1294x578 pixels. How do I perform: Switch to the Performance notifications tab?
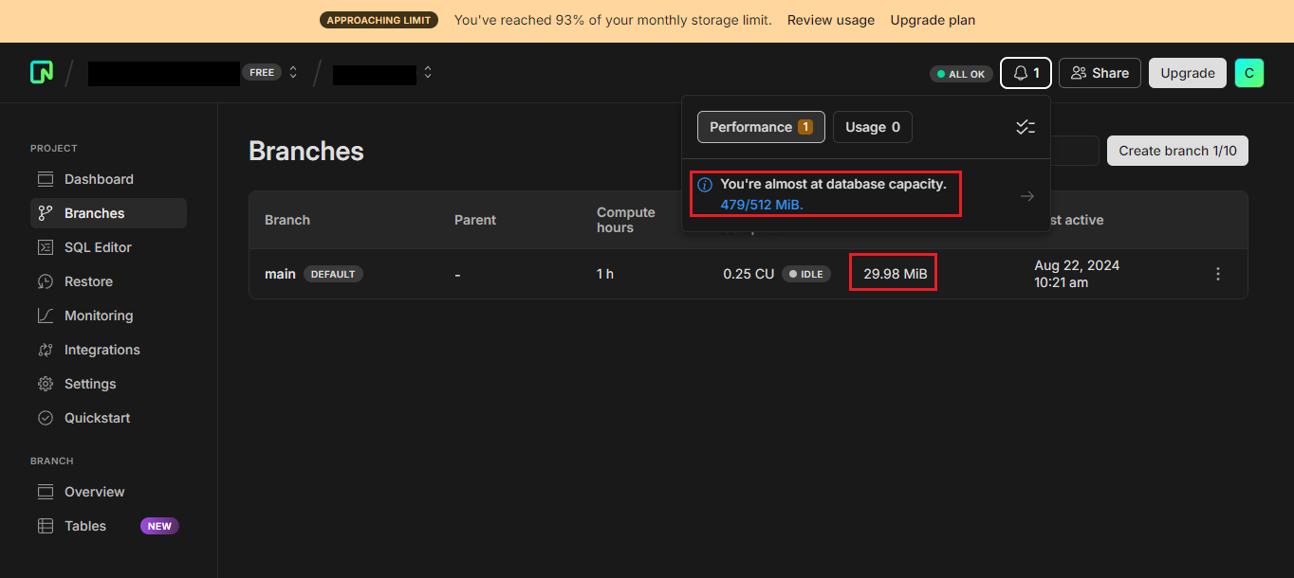[761, 127]
